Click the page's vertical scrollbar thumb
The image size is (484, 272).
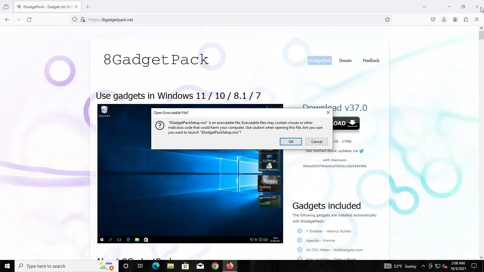[481, 35]
